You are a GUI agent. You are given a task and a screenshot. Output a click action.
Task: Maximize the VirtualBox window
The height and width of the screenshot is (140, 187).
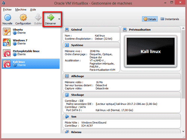[172, 3]
